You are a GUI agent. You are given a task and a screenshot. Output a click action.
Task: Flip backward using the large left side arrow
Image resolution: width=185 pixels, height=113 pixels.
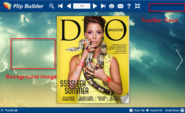(6, 60)
